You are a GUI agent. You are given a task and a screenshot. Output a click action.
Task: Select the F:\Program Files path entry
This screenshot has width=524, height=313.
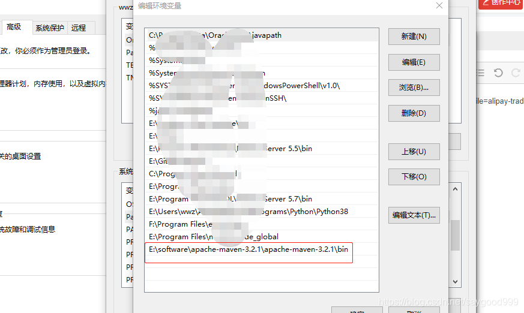[x=262, y=224]
